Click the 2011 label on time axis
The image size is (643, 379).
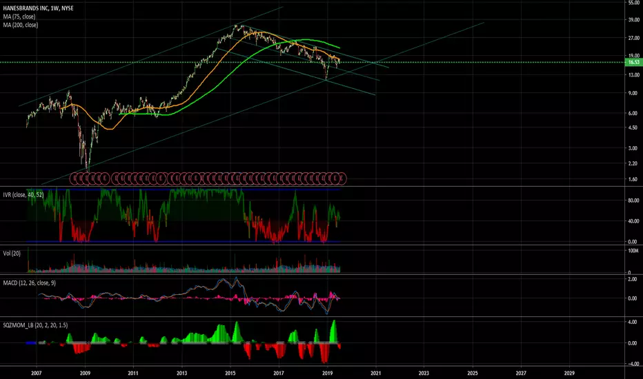coord(133,373)
